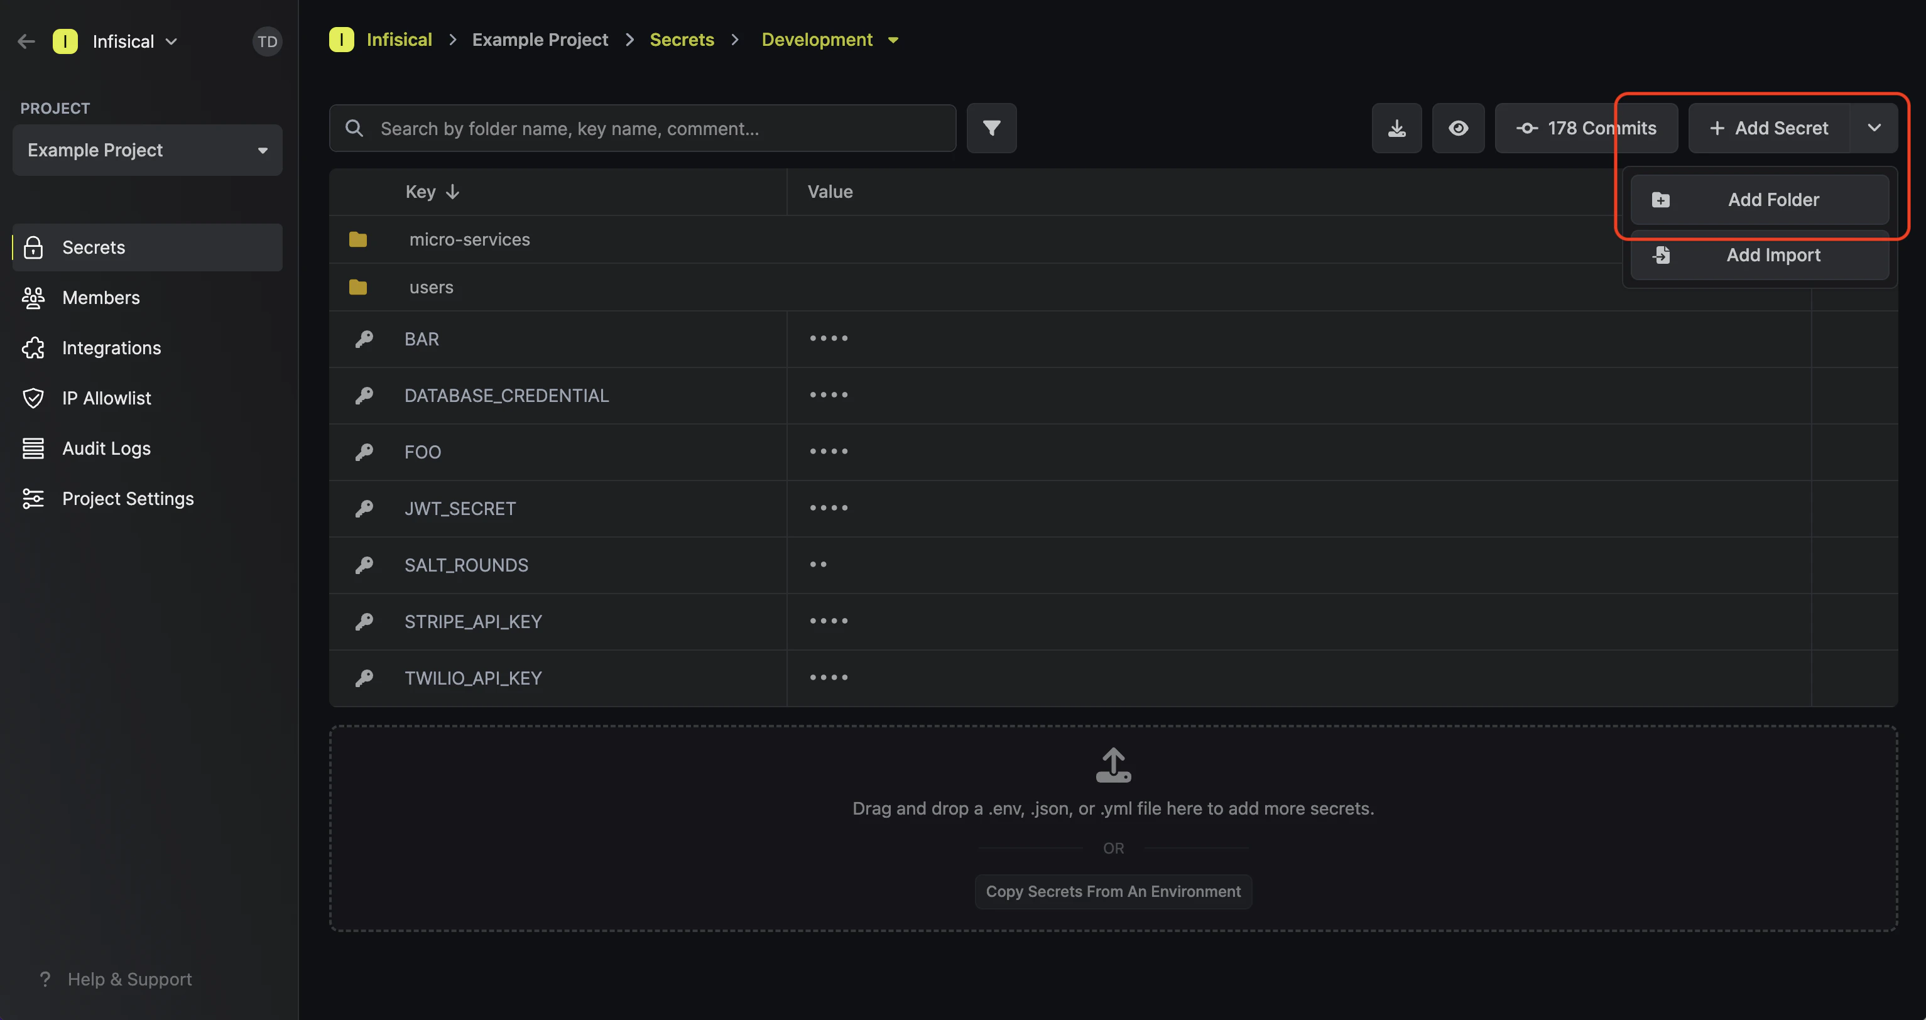Click the key icon beside JWT_SECRET
The height and width of the screenshot is (1020, 1926).
pos(364,509)
